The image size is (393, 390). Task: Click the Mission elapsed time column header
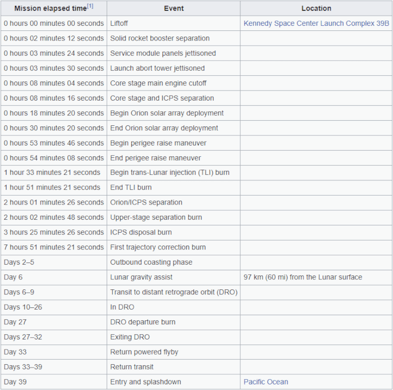click(x=49, y=8)
